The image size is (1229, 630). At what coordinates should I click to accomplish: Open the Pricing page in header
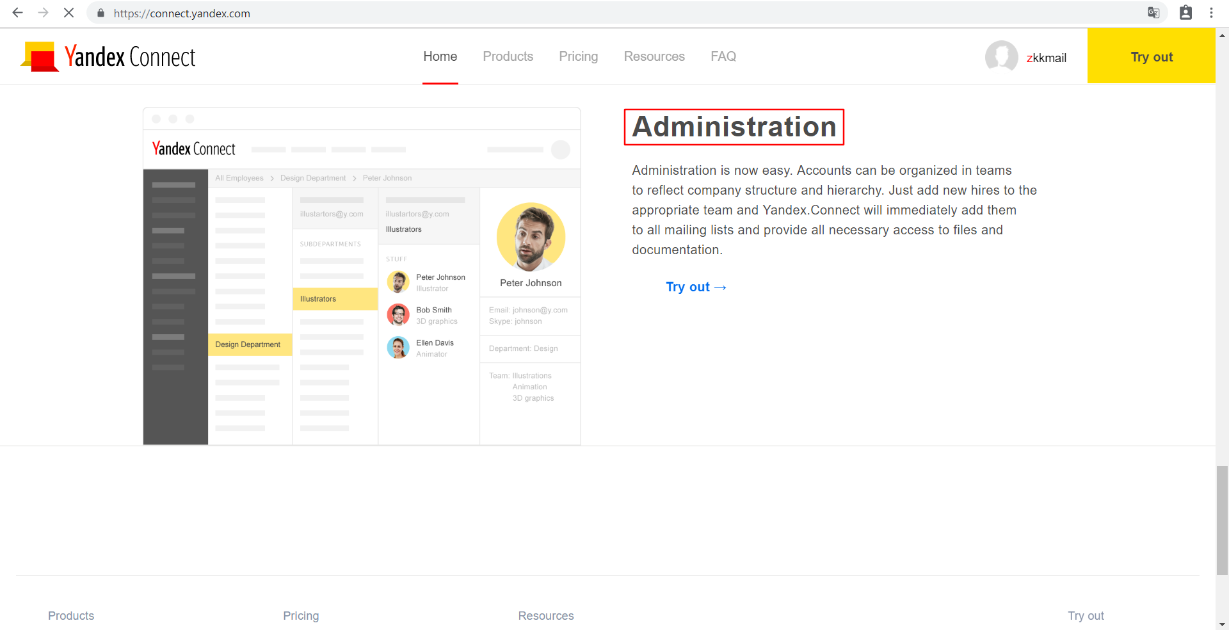click(x=578, y=56)
